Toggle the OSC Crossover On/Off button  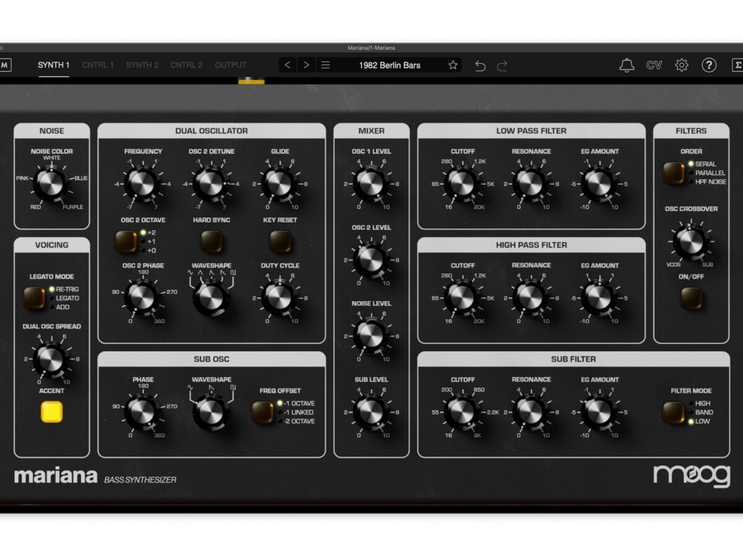tap(691, 298)
